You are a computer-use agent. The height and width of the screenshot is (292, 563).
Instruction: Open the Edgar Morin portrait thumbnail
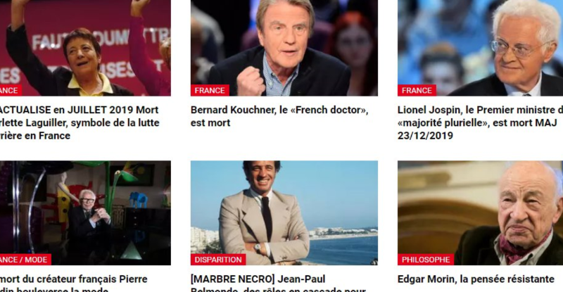click(480, 212)
